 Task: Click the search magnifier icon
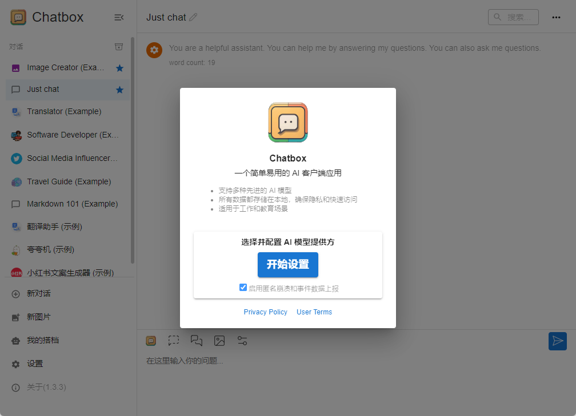pos(497,17)
